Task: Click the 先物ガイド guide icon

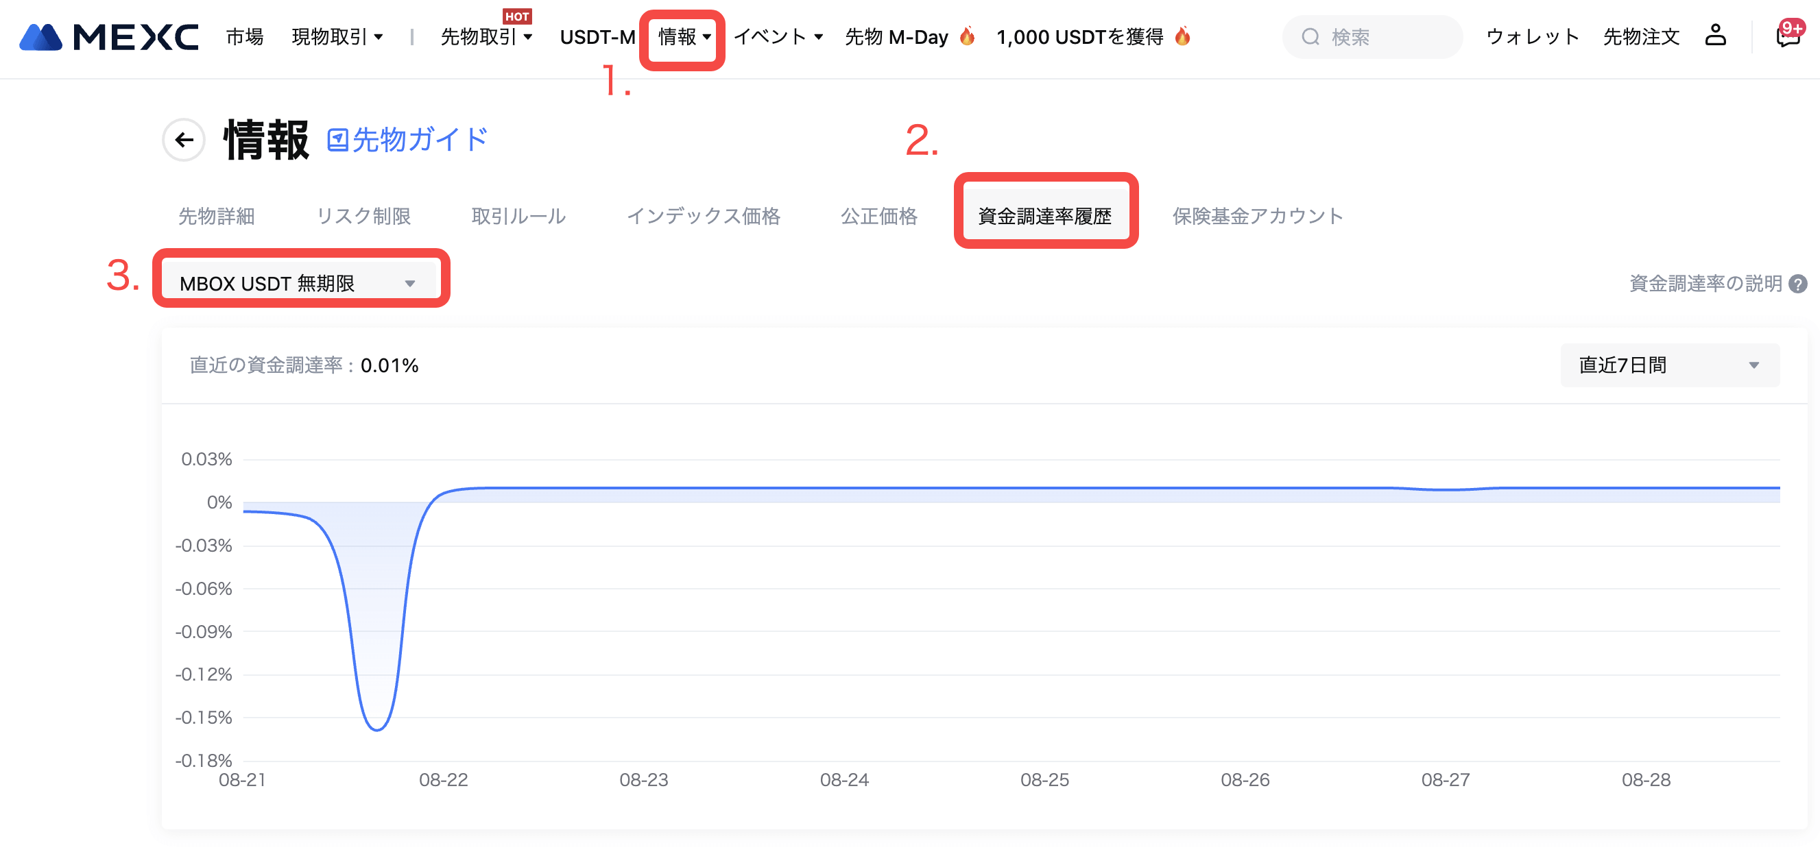Action: click(337, 140)
